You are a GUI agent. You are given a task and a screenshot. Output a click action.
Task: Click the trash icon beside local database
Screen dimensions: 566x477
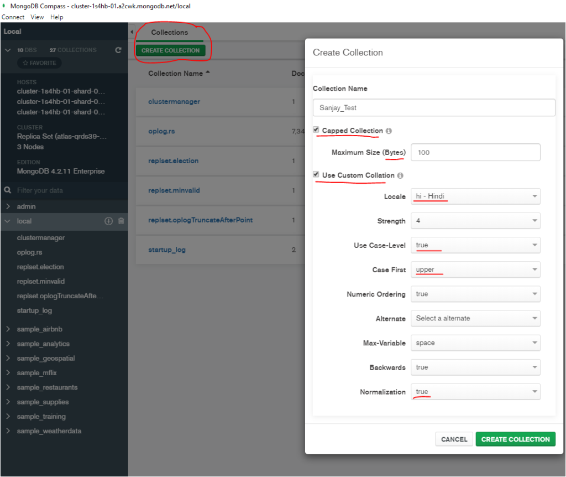(x=121, y=221)
